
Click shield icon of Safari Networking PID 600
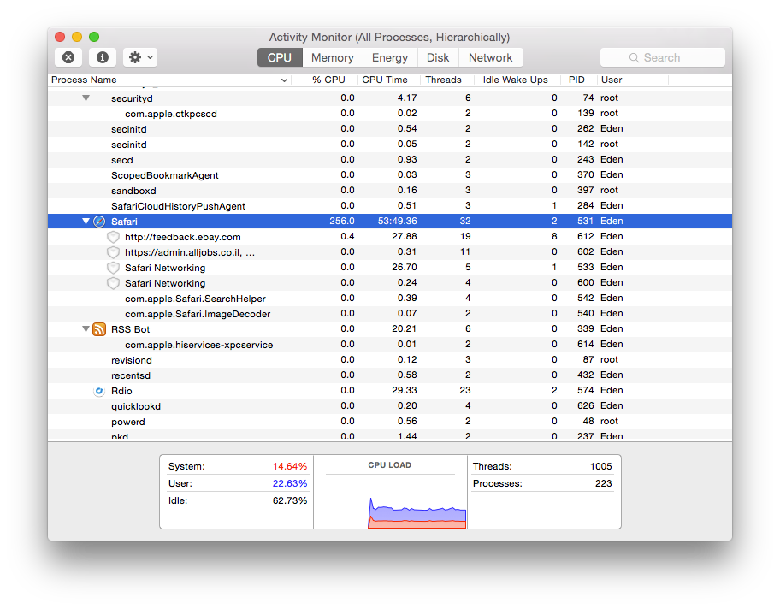(114, 283)
